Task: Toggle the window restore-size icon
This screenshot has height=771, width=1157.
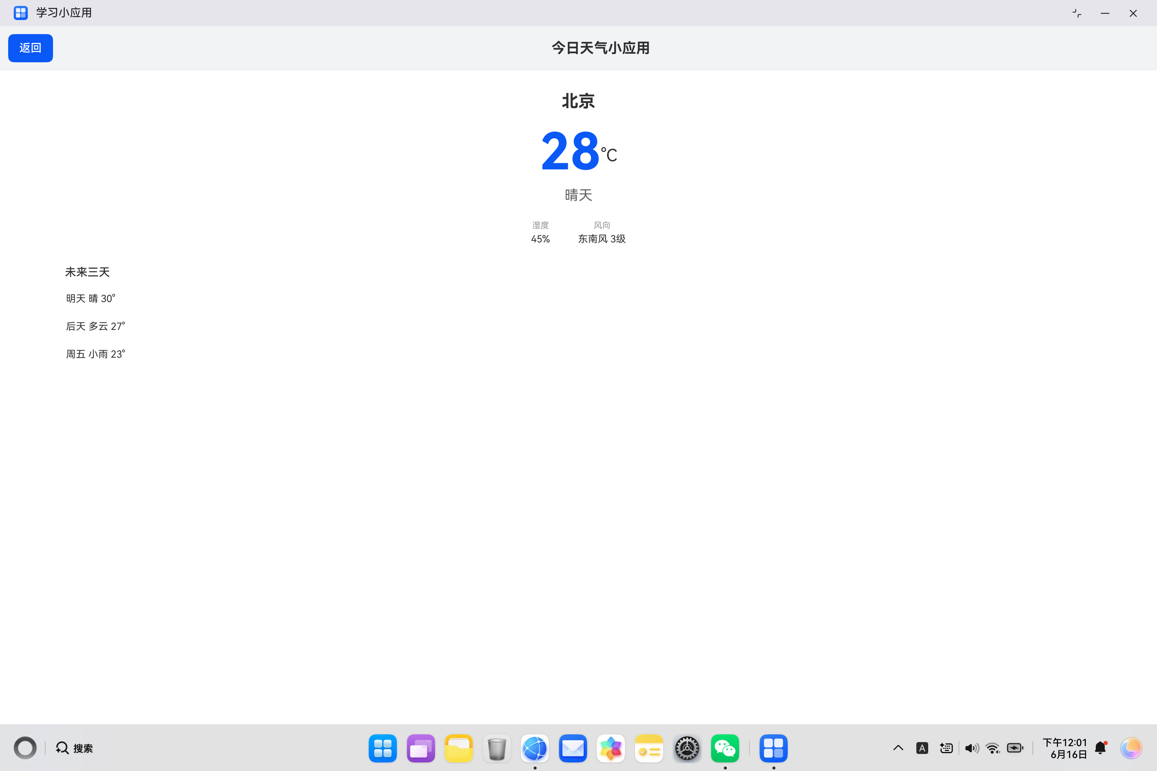Action: (x=1077, y=13)
